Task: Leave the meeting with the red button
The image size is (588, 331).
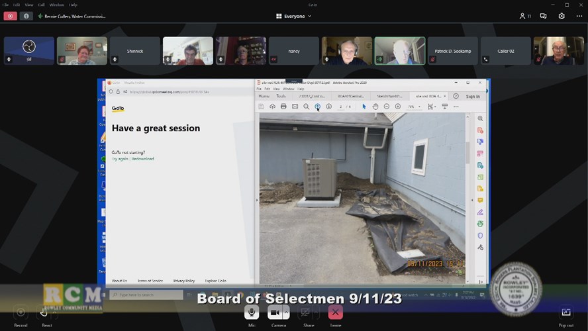Action: [335, 312]
